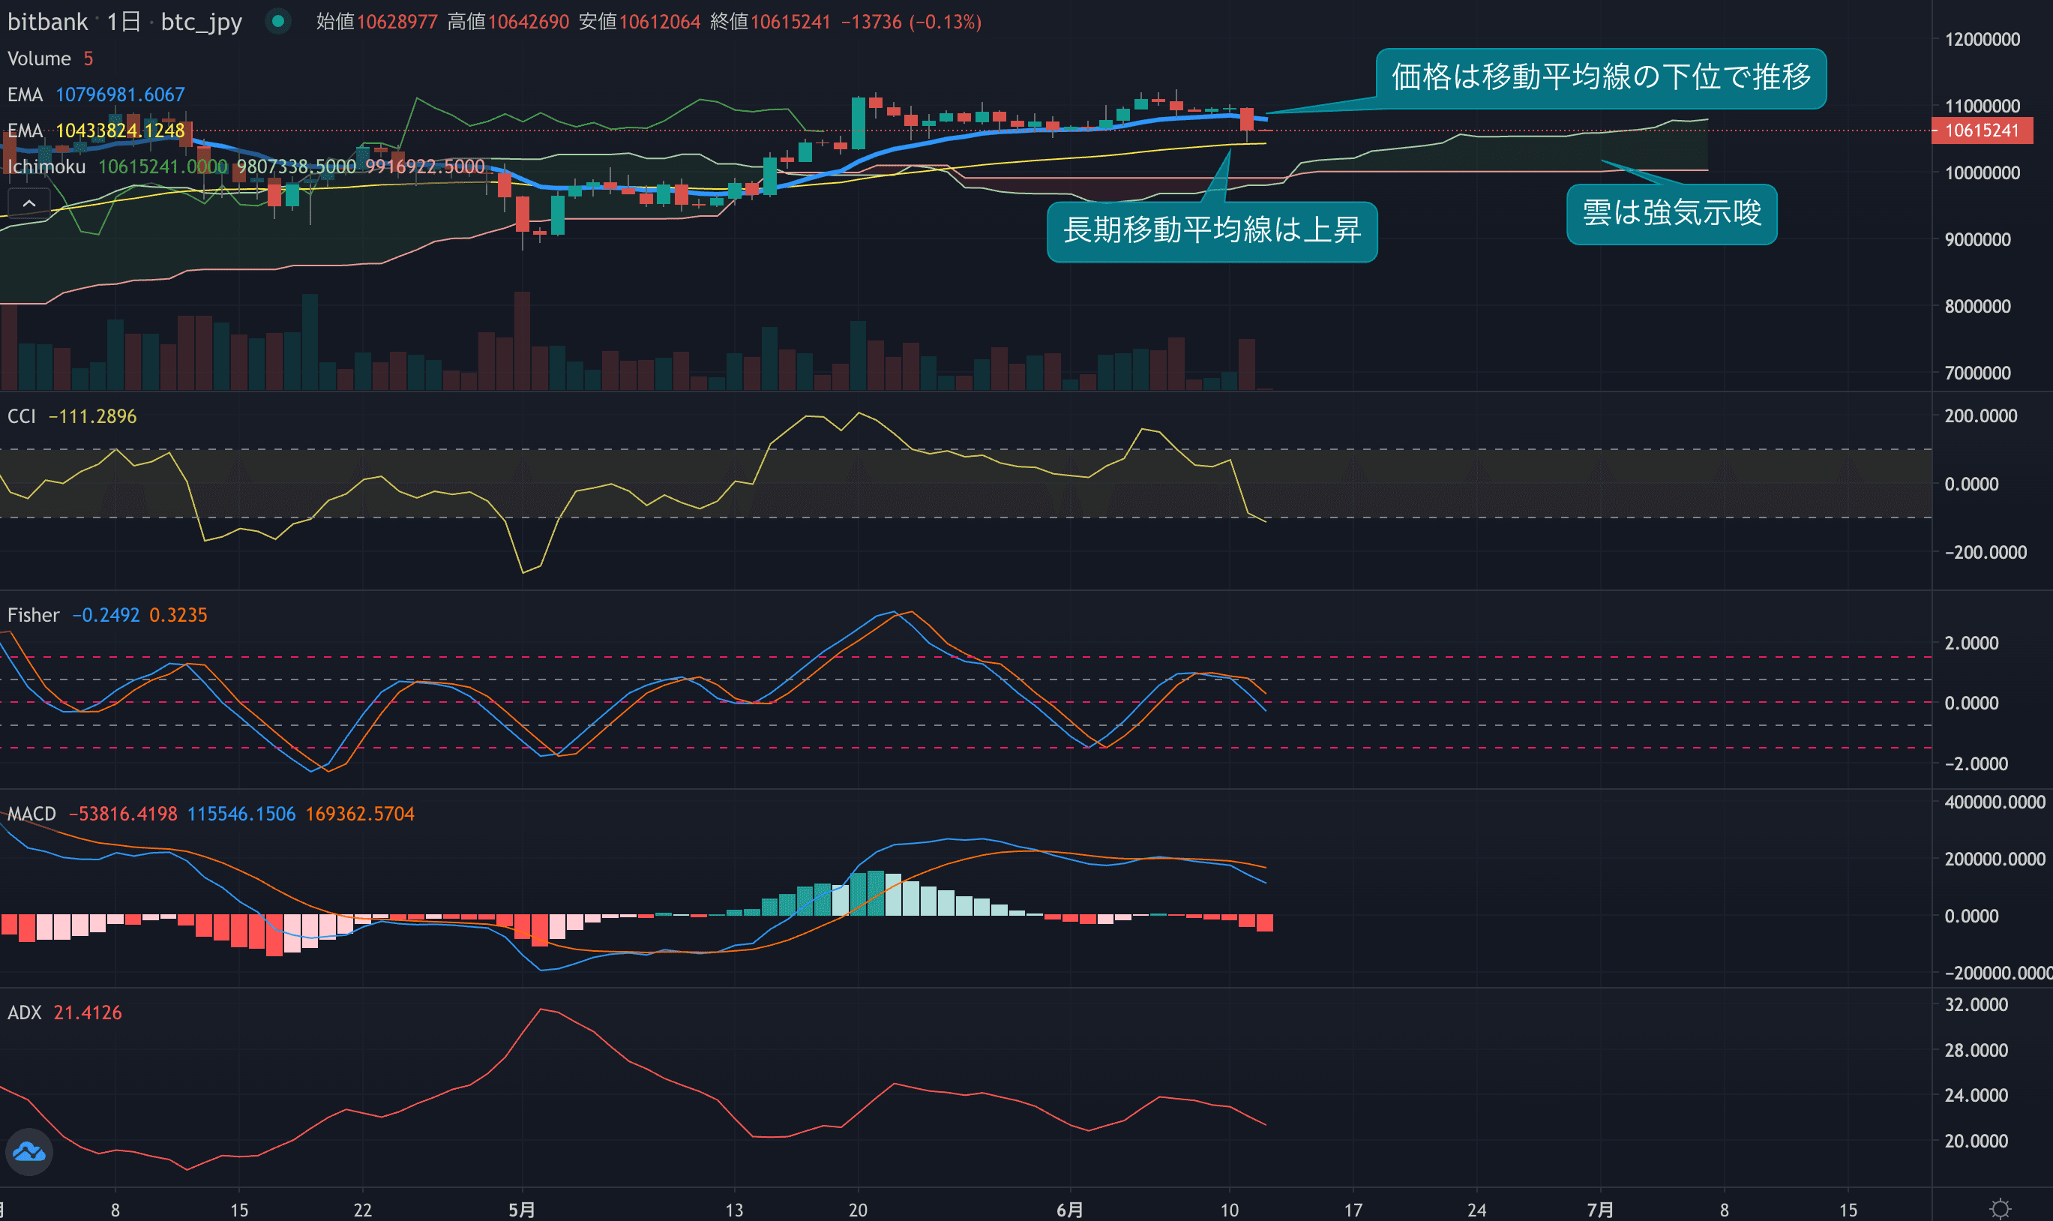Click the MACD indicator label
This screenshot has height=1221, width=2053.
point(32,814)
